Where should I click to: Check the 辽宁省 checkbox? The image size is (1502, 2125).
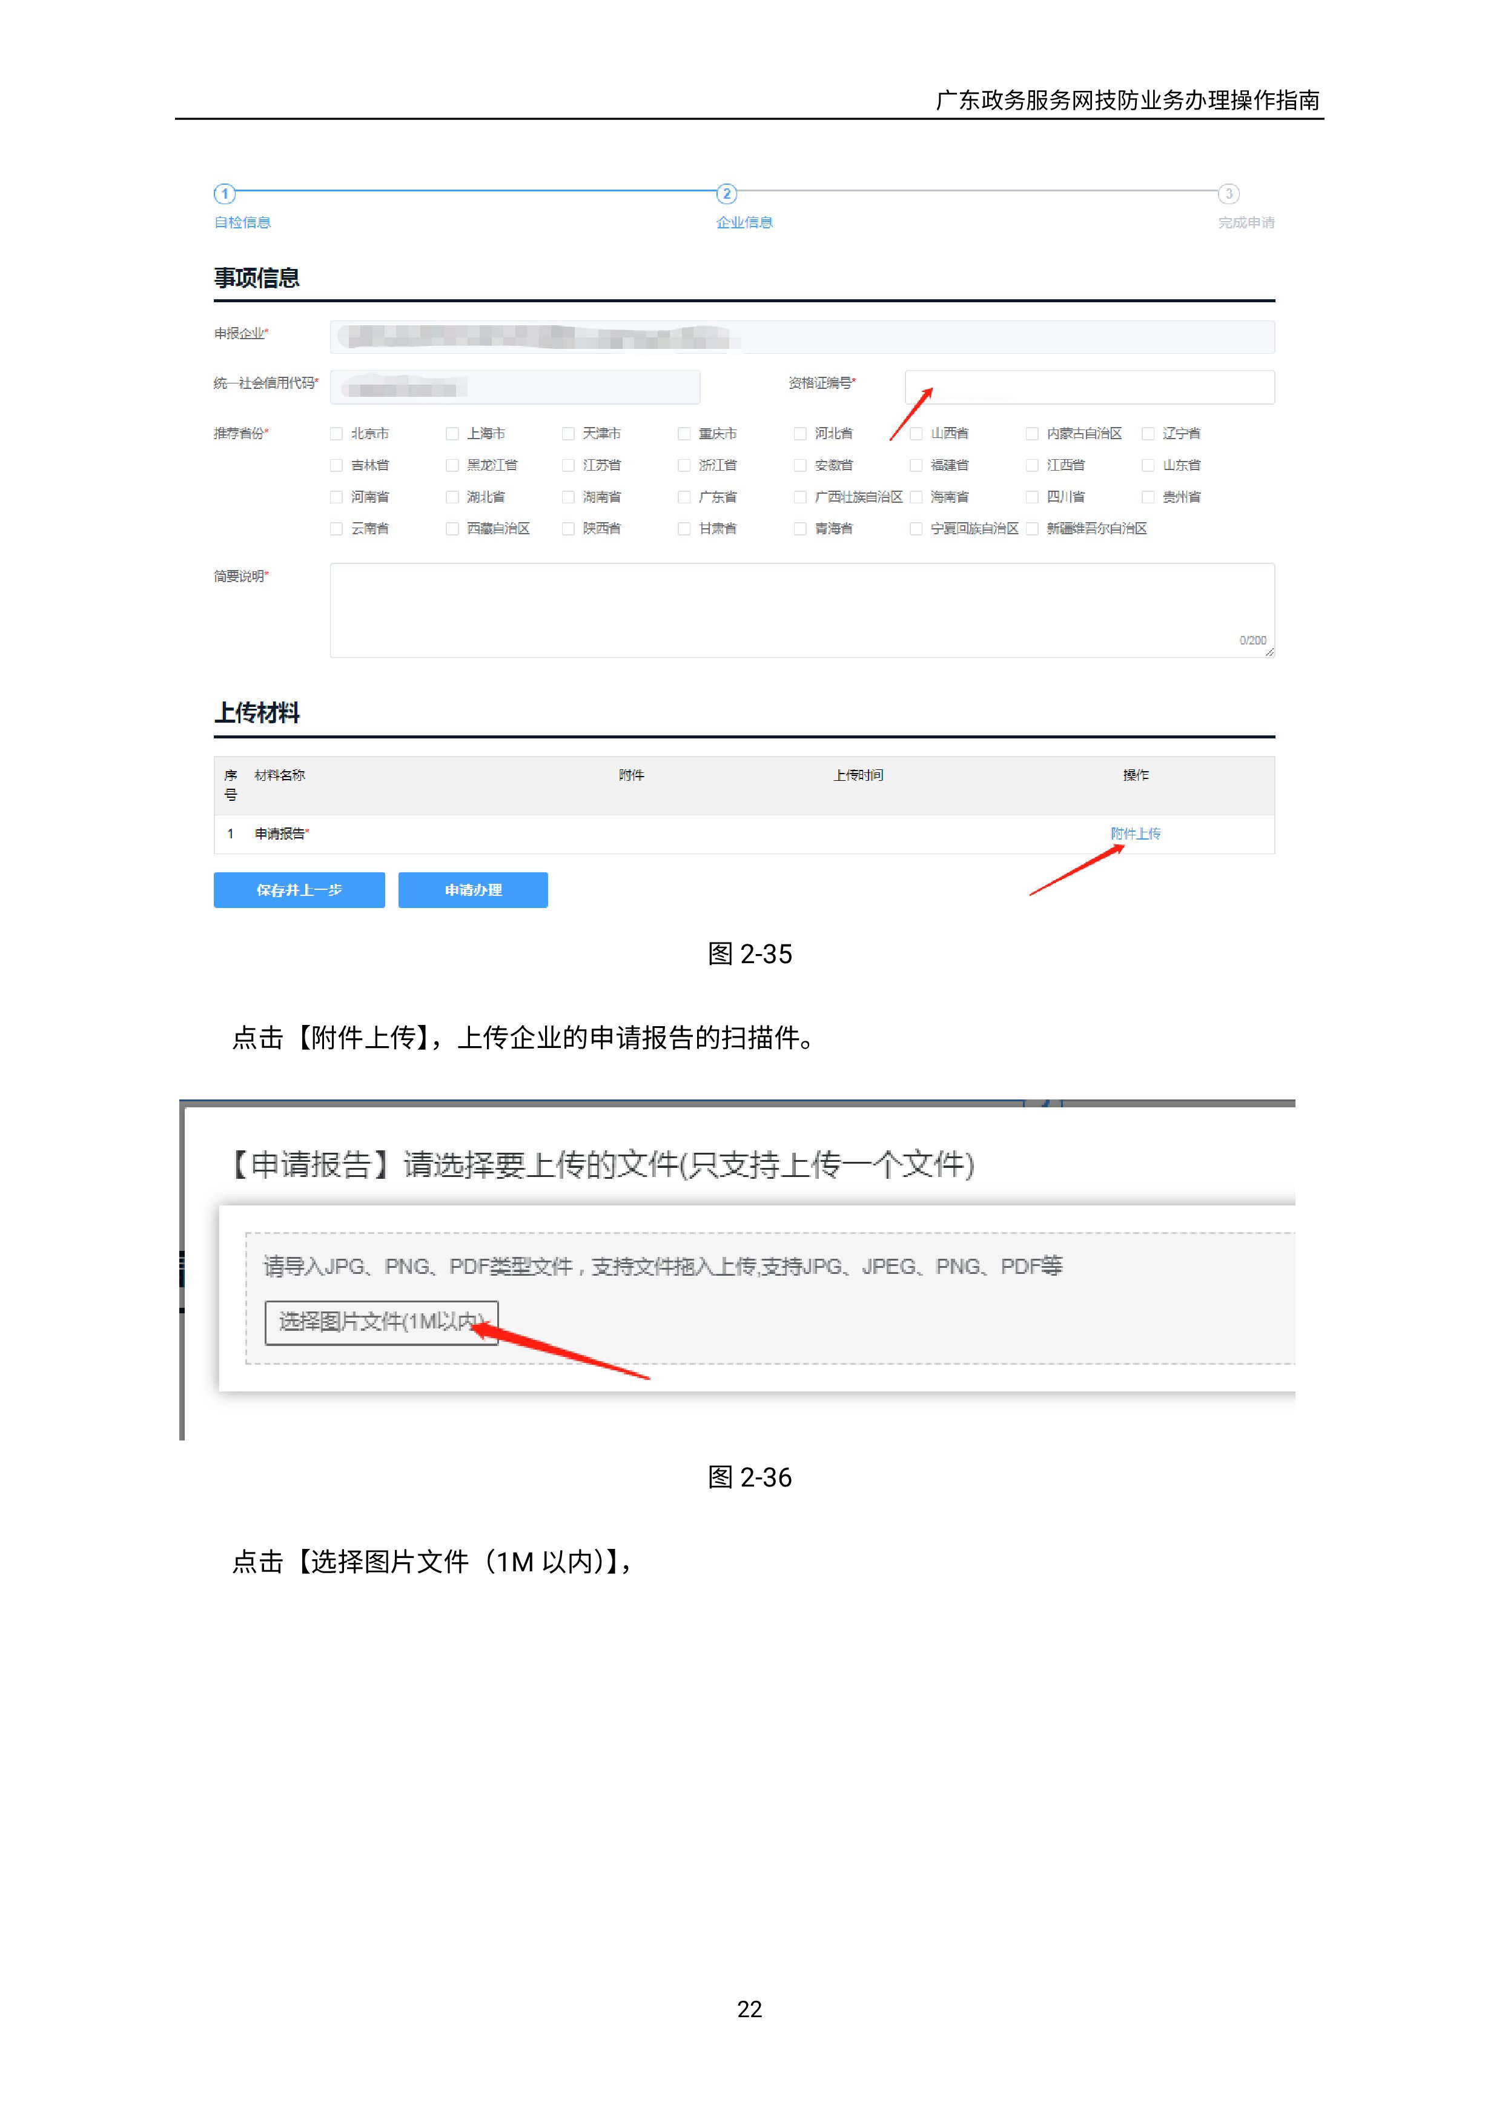click(1148, 433)
